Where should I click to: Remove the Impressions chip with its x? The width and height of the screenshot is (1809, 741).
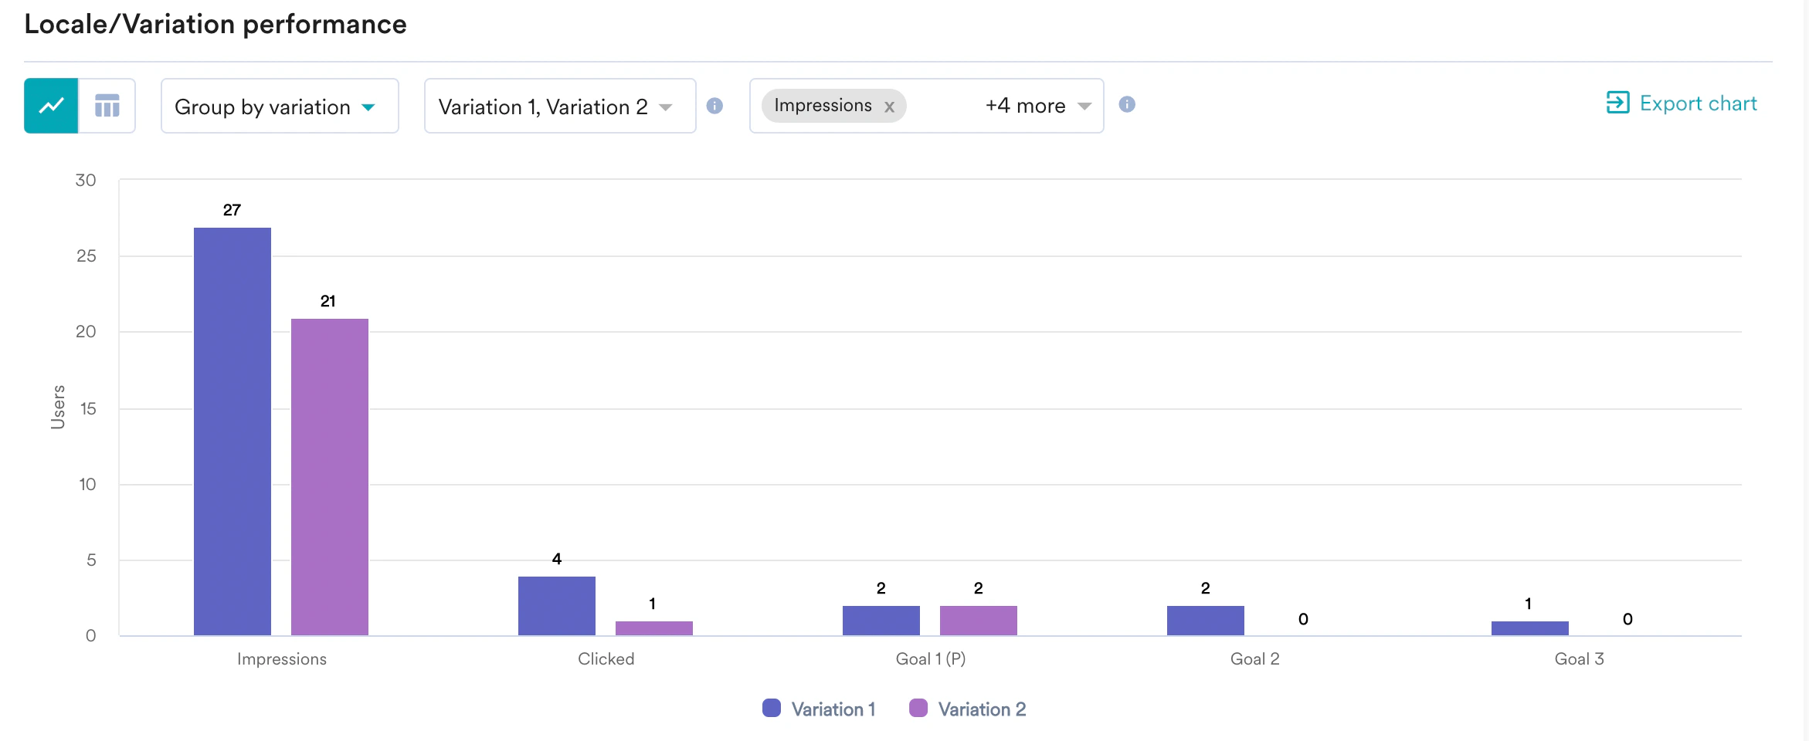pyautogui.click(x=890, y=107)
